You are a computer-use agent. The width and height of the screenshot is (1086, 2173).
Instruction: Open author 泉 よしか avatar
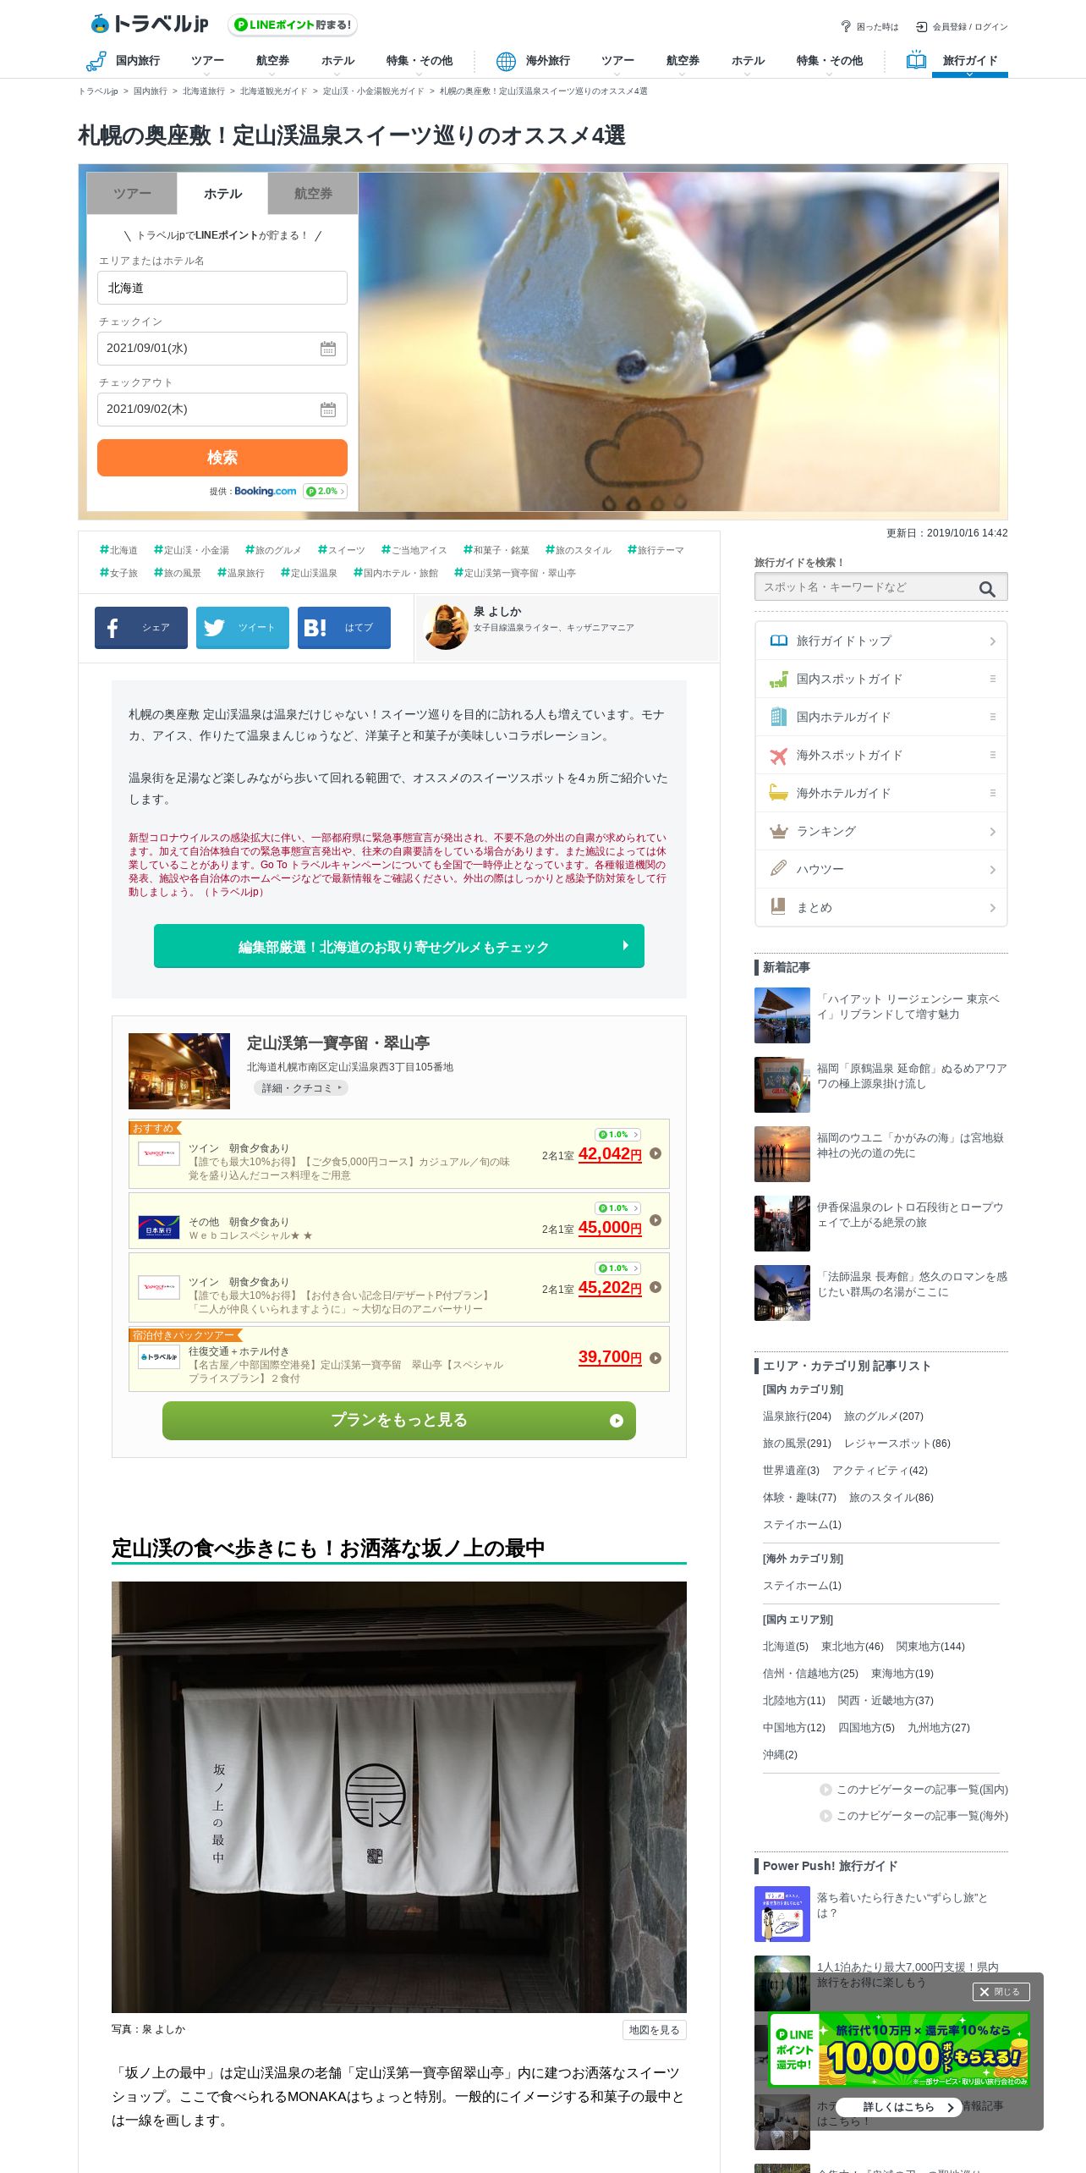446,627
